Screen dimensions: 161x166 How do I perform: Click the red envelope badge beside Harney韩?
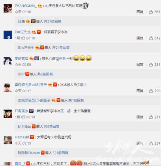click(x=32, y=137)
